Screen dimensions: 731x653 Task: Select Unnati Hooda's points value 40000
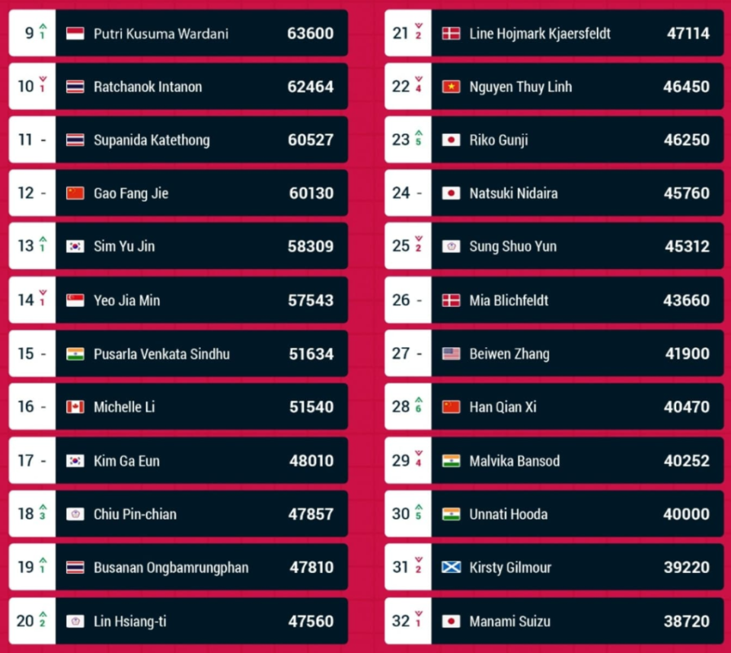point(686,514)
